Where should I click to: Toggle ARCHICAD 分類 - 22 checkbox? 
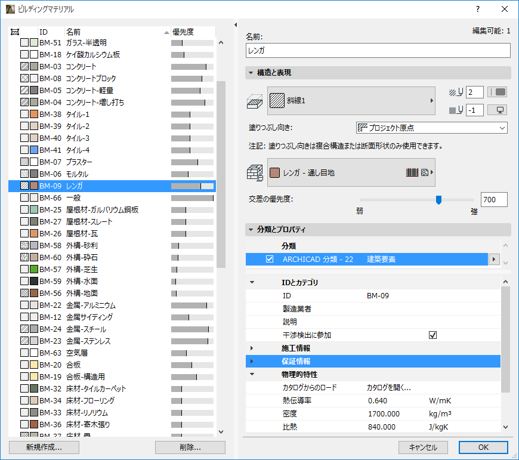270,259
